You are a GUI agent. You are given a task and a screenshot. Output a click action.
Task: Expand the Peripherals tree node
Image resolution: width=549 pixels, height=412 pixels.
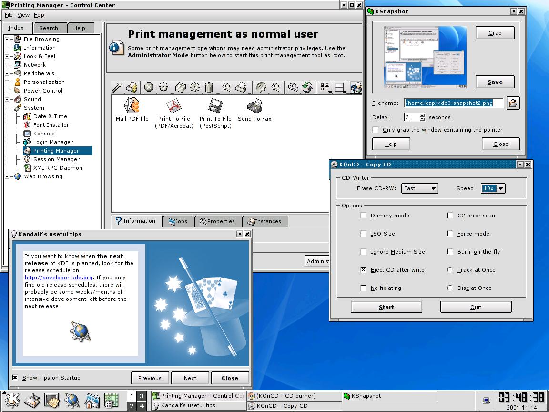click(7, 73)
